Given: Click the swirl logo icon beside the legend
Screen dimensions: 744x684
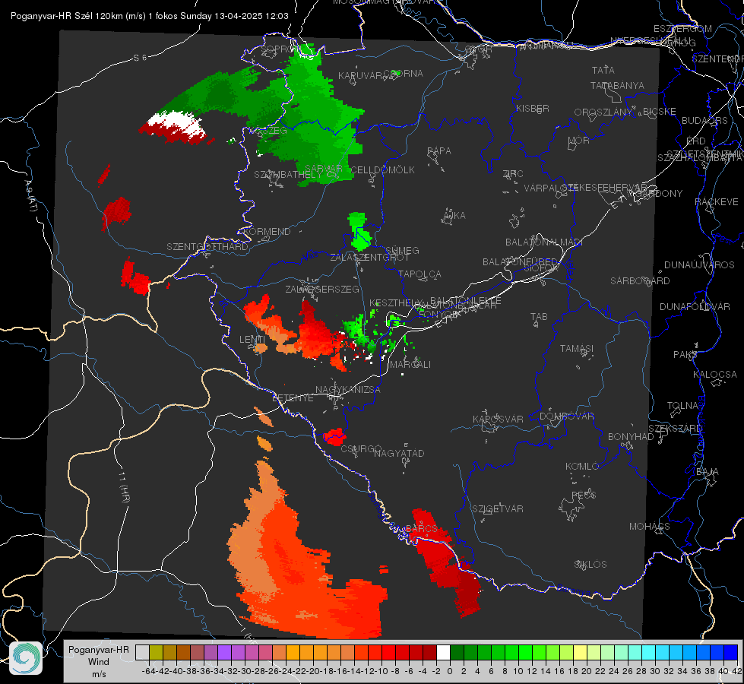Looking at the screenshot, I should pyautogui.click(x=26, y=658).
